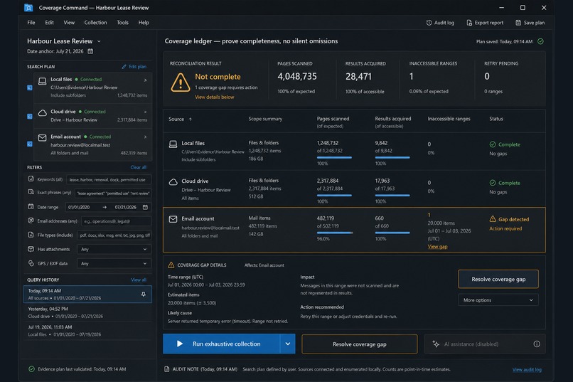The height and width of the screenshot is (382, 573).
Task: Click the AI assistance info icon
Action: pyautogui.click(x=537, y=344)
